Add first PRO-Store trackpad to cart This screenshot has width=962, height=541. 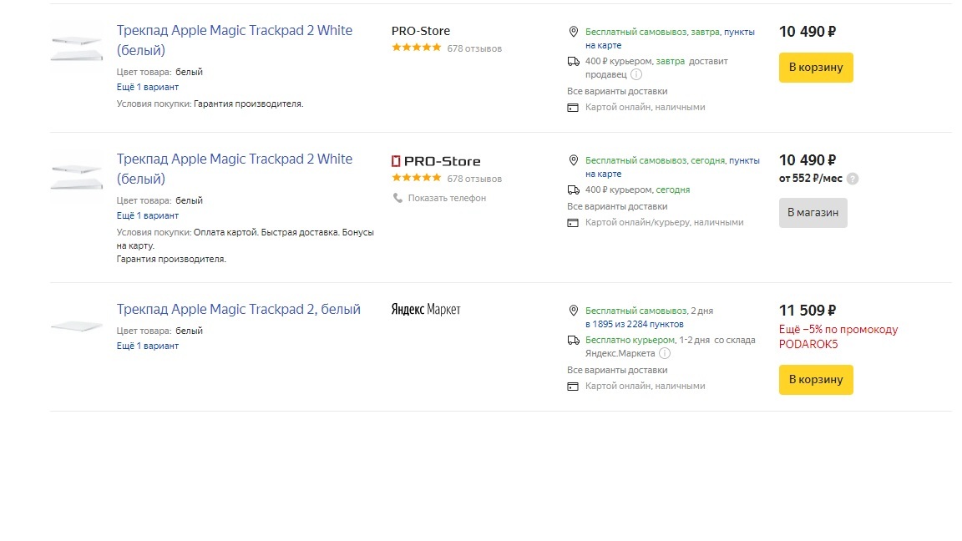(x=816, y=68)
